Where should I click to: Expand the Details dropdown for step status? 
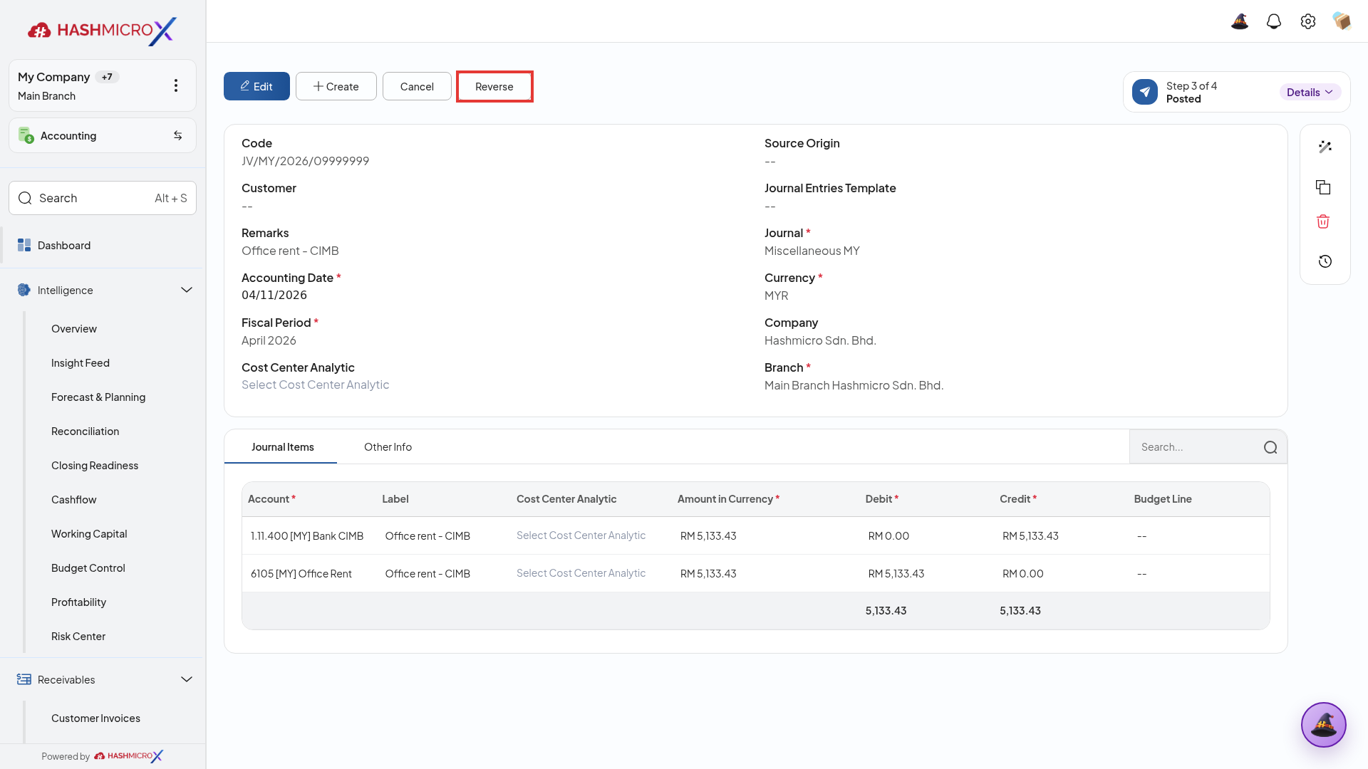(1310, 92)
